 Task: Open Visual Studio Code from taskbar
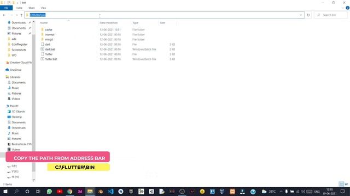pyautogui.click(x=110, y=191)
